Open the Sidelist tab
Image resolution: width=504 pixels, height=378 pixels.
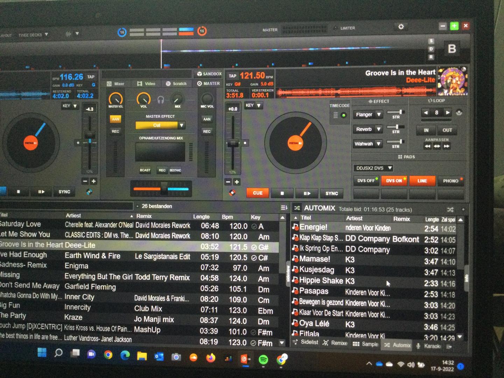tap(306, 342)
